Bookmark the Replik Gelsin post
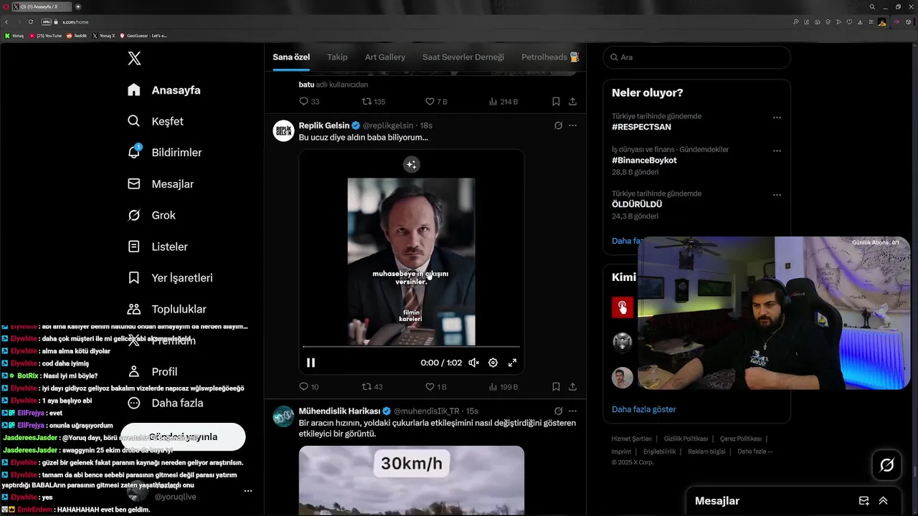 point(556,386)
